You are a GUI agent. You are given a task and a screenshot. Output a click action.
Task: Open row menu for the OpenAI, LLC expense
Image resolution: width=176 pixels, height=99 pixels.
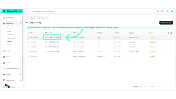point(171,57)
